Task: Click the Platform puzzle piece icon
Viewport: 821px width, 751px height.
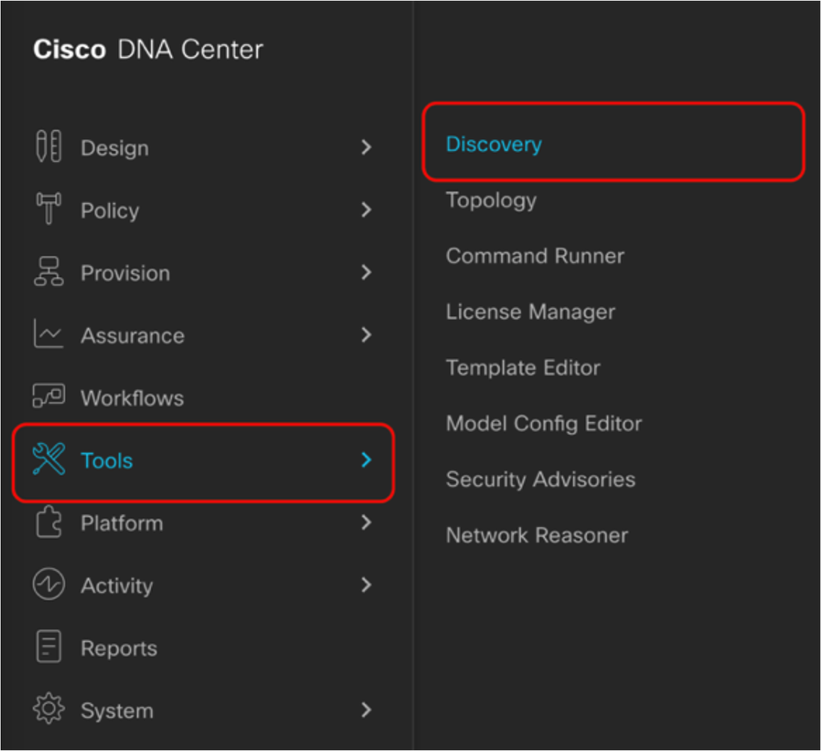Action: [x=48, y=522]
